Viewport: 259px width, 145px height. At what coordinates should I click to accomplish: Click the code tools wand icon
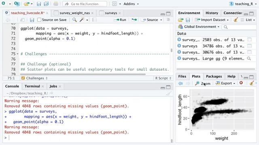[82, 20]
